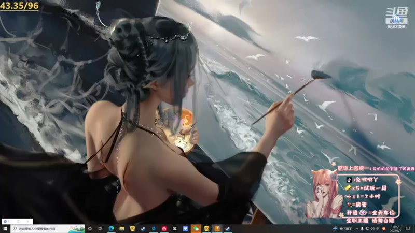Open the red NetEase Music taskbar icon
The image size is (415, 233).
point(164,229)
